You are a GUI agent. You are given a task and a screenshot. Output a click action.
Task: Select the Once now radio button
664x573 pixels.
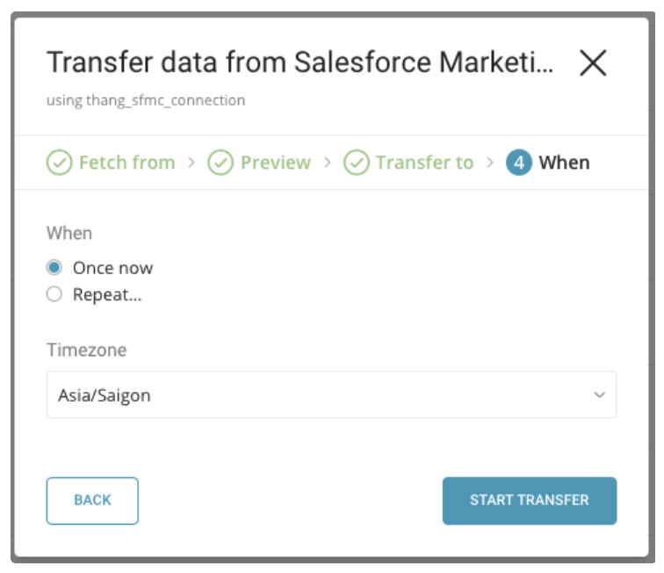click(x=54, y=268)
